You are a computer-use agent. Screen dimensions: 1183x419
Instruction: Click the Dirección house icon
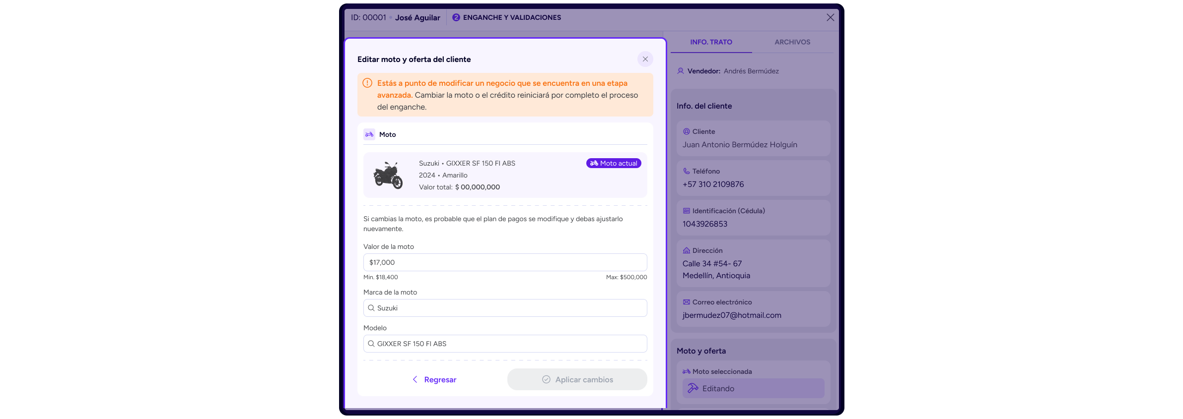[x=687, y=250]
